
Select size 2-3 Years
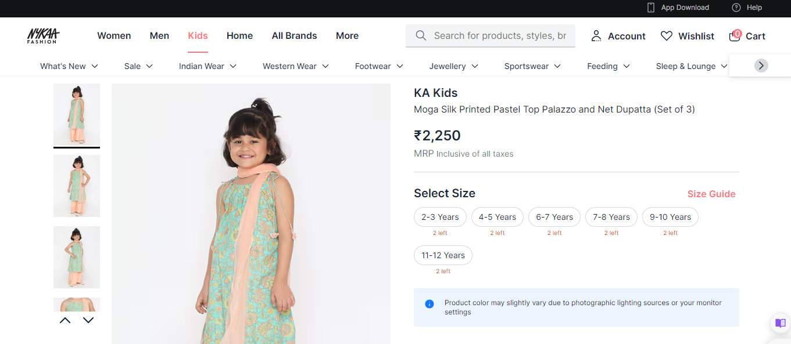[x=440, y=217]
